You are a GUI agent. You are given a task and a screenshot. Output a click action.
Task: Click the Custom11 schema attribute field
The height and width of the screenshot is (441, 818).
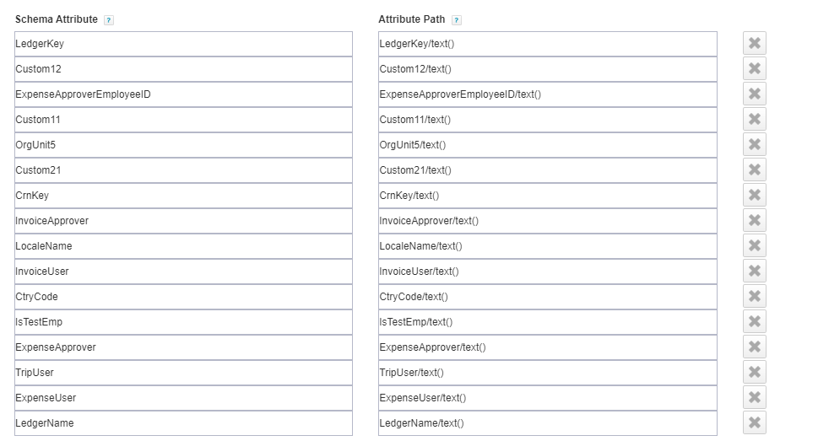coord(183,120)
